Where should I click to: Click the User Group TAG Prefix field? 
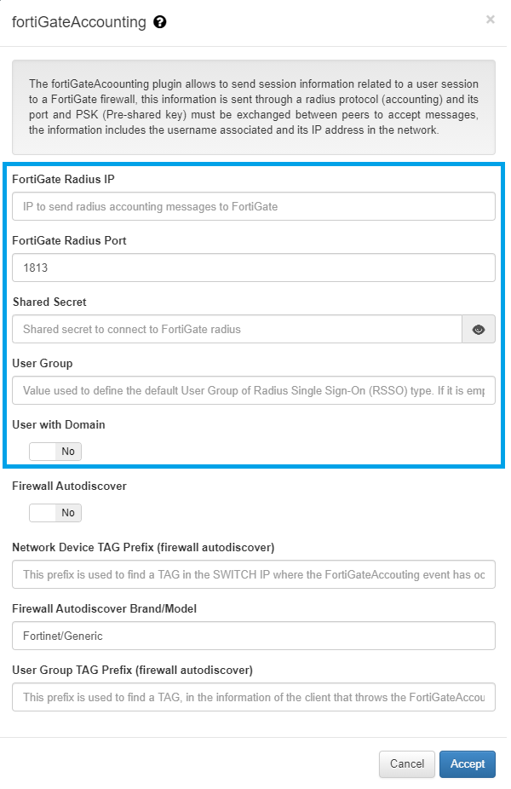(x=254, y=697)
